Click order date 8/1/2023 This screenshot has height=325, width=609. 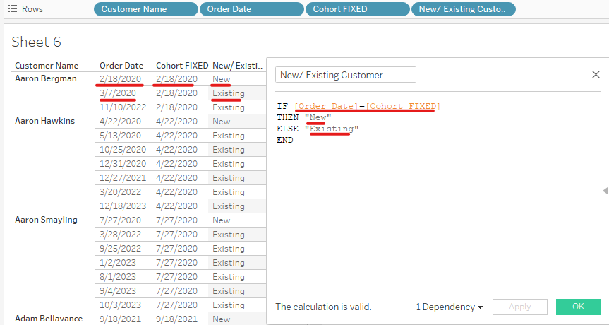tap(118, 277)
